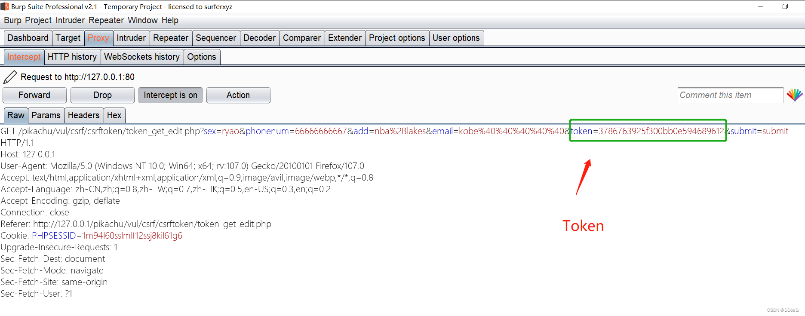Open the proxy Options sub-tab
This screenshot has height=316, width=805.
202,57
